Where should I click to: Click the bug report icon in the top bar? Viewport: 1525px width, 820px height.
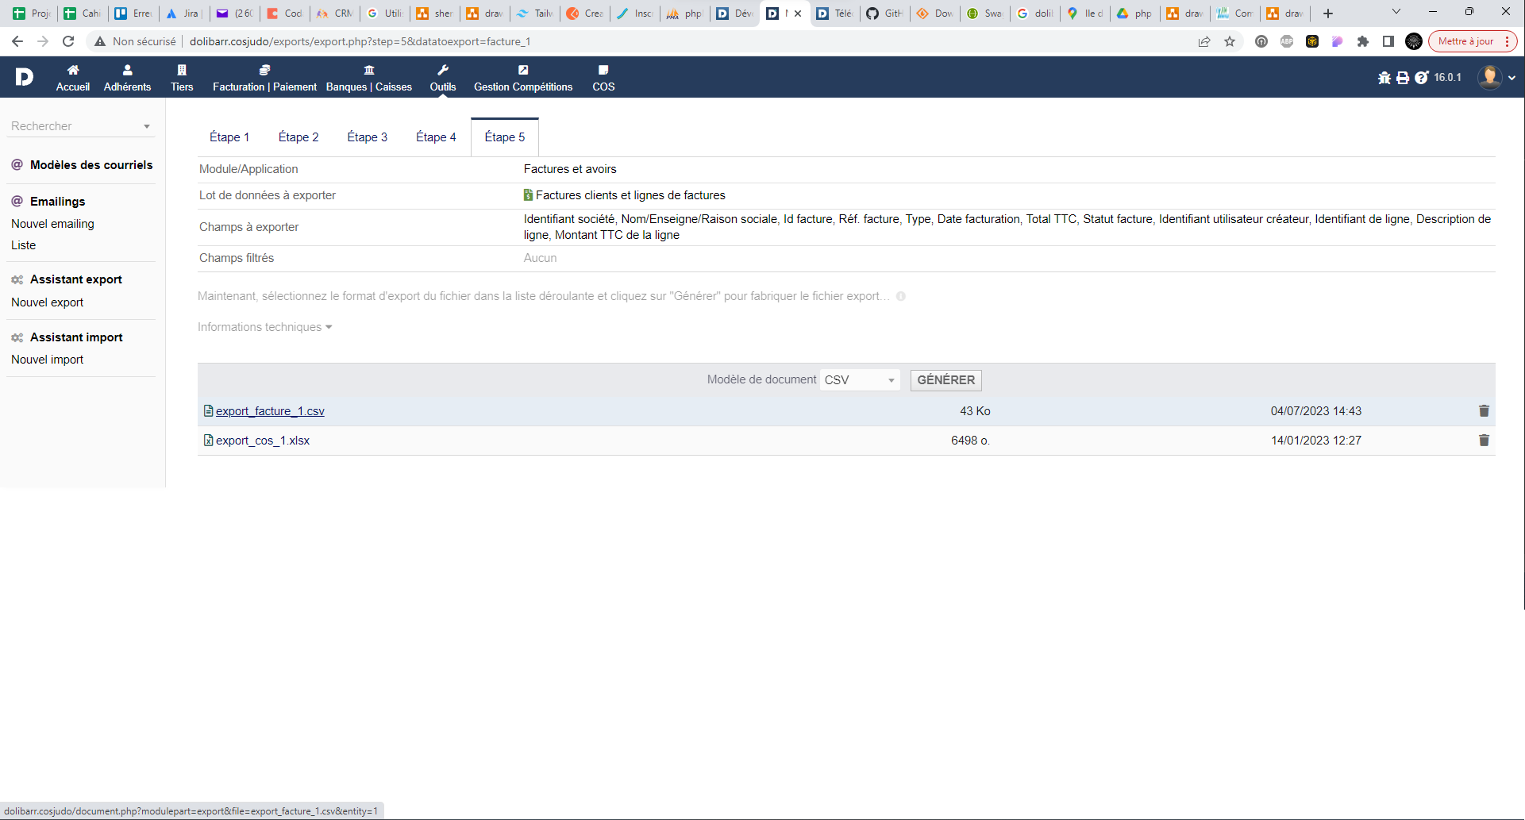[x=1384, y=78]
